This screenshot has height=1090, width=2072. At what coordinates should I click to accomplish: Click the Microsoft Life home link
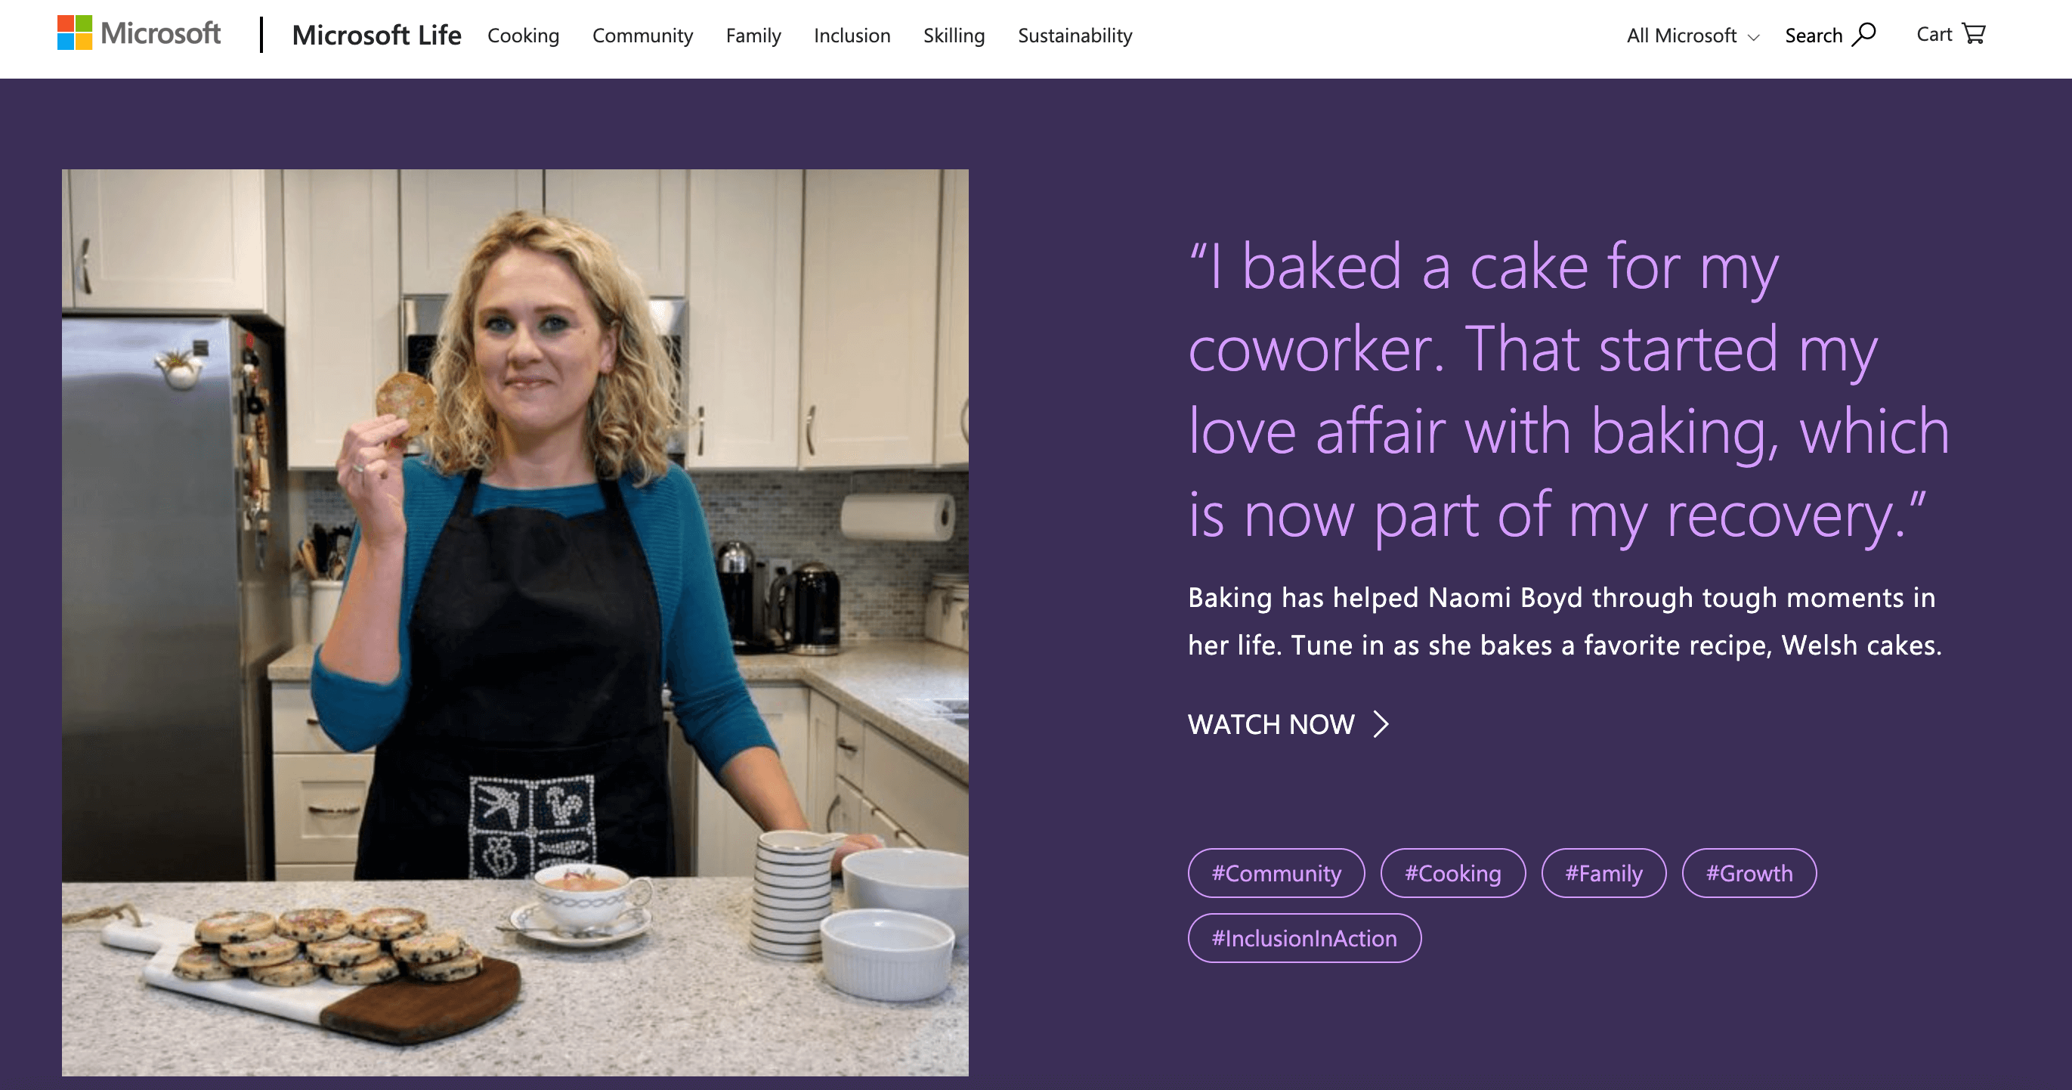click(377, 36)
